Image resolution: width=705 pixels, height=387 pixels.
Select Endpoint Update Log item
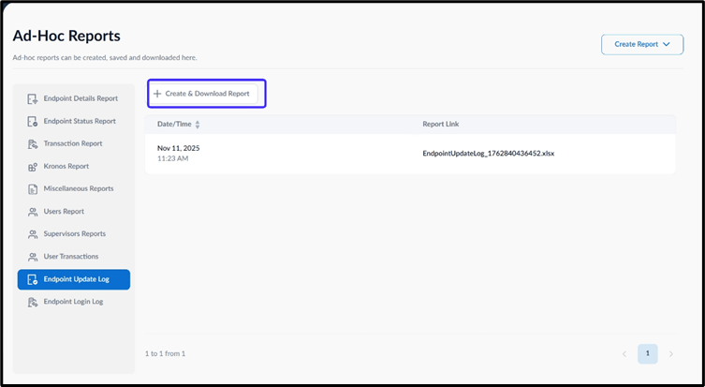74,279
